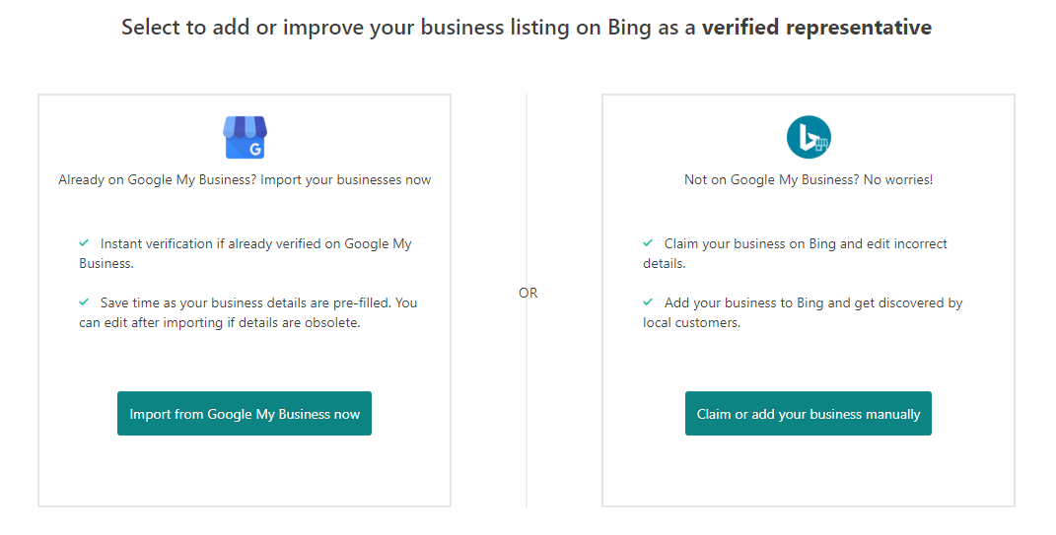The image size is (1056, 535).
Task: Click 'Add your business to Bing' bullet text
Action: (x=813, y=302)
